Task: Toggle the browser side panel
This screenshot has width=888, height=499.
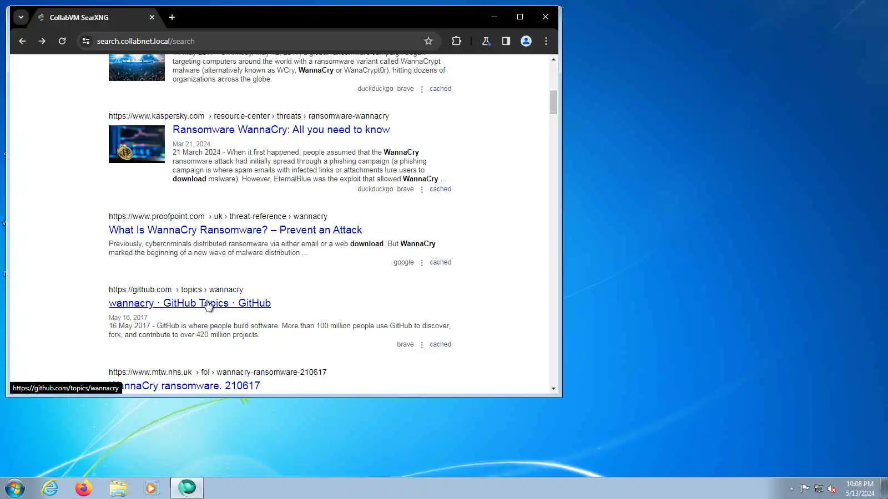Action: tap(506, 41)
